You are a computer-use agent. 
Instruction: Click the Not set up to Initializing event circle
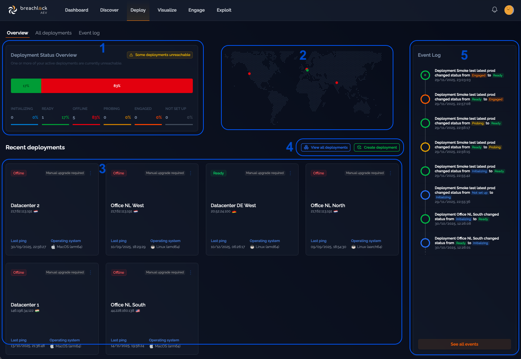pos(425,195)
